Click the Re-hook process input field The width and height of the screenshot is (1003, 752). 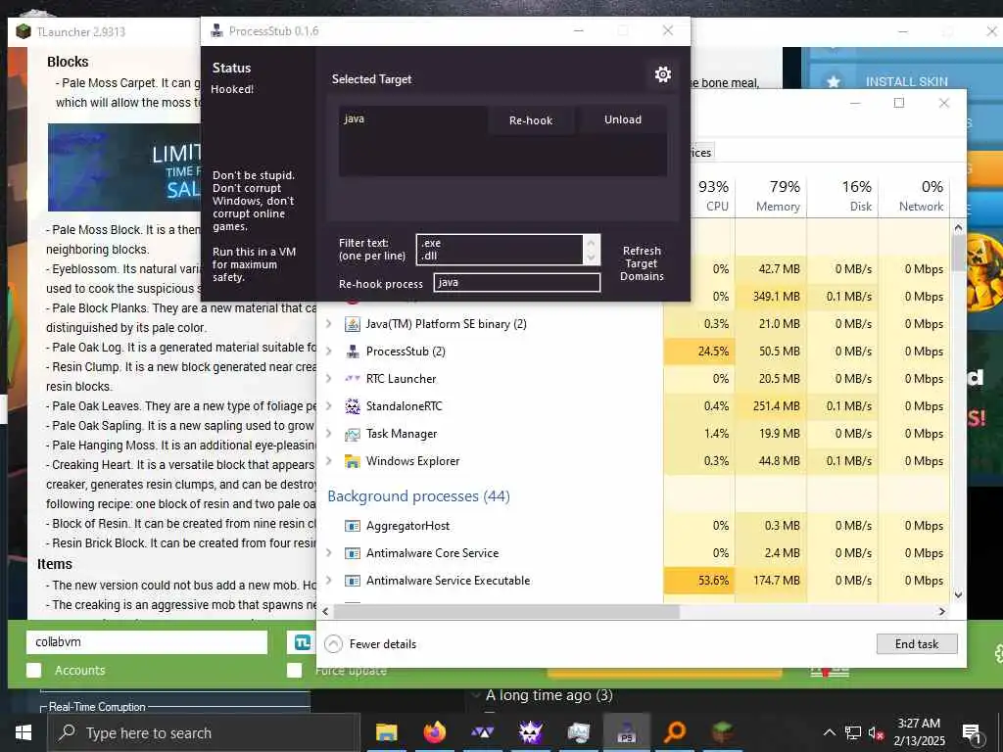click(x=517, y=283)
